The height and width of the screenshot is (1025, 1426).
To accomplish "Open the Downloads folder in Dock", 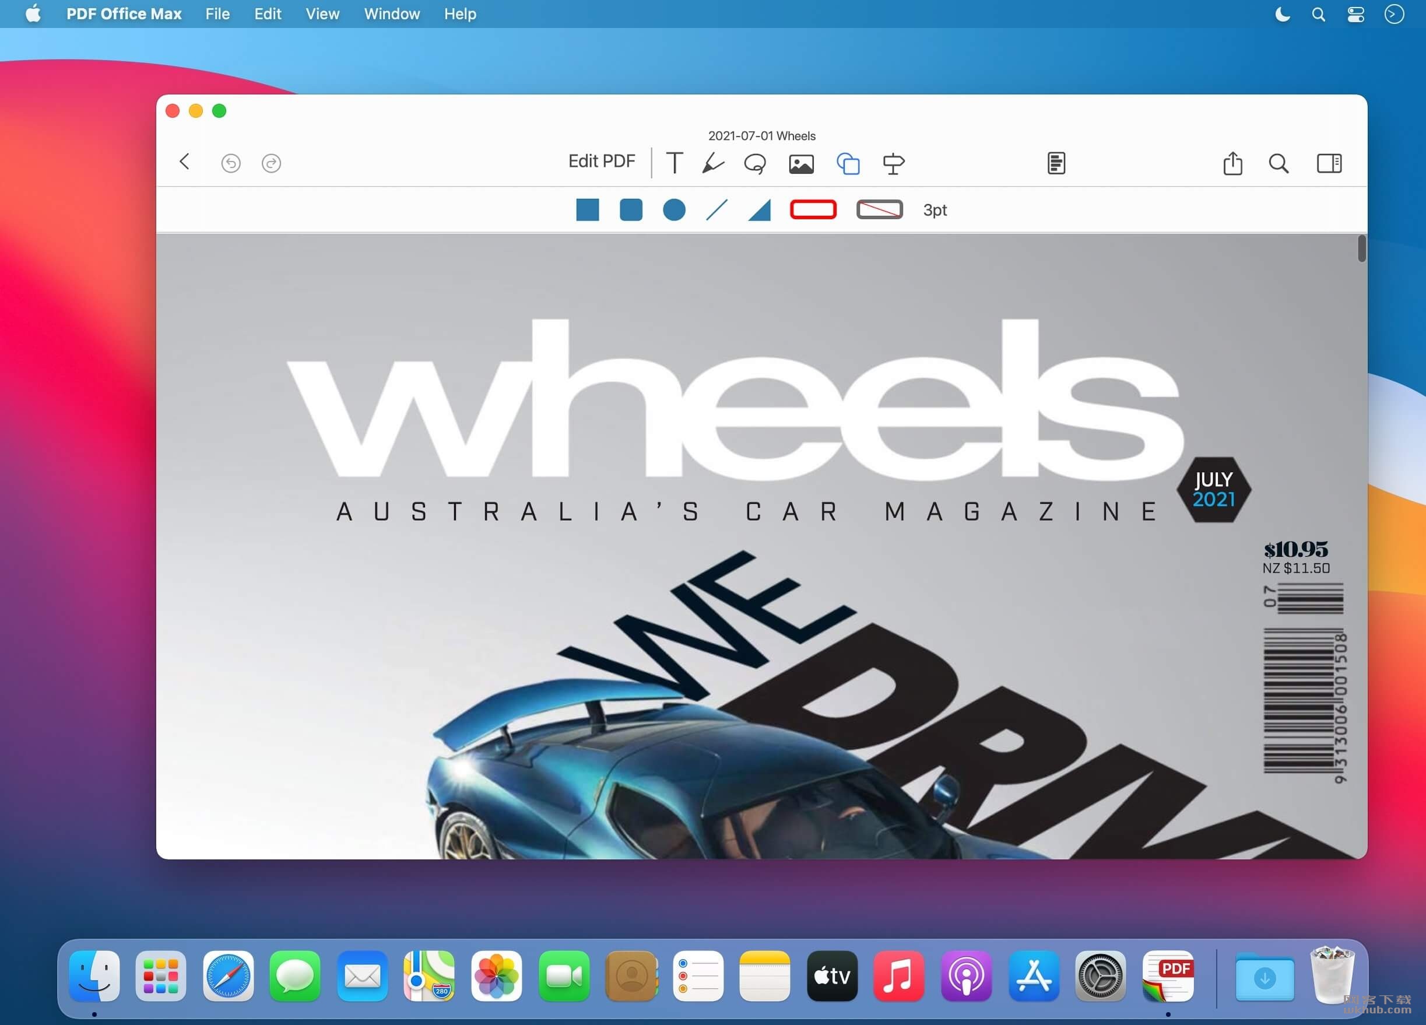I will pos(1265,977).
